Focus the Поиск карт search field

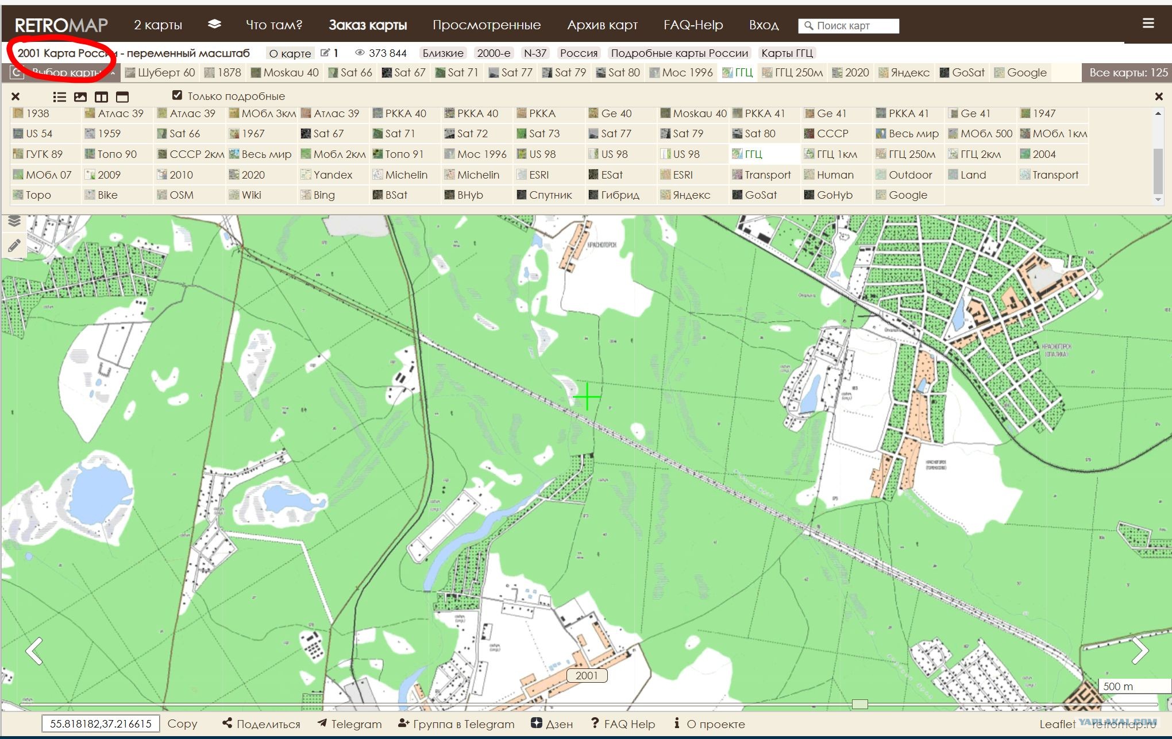[848, 25]
